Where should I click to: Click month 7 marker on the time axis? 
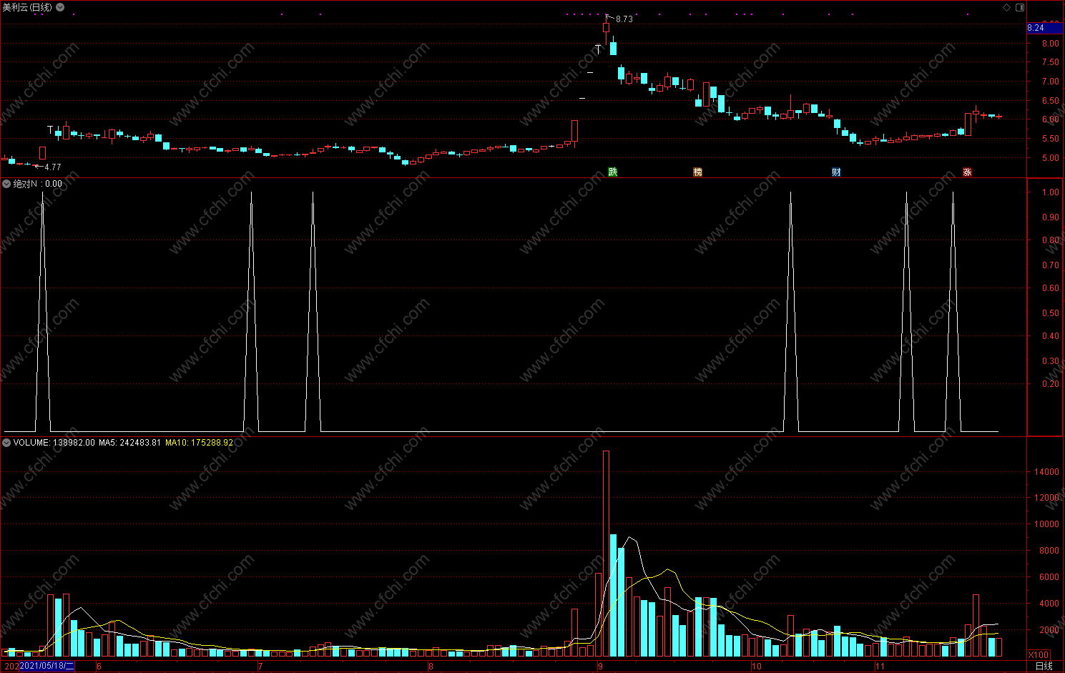point(260,667)
